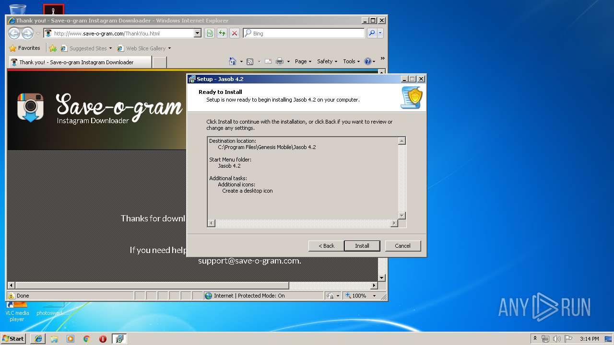Stop loading page with red X
Image resolution: width=614 pixels, height=345 pixels.
pos(234,33)
